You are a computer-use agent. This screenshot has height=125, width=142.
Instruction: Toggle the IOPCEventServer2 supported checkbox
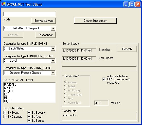pos(104,79)
